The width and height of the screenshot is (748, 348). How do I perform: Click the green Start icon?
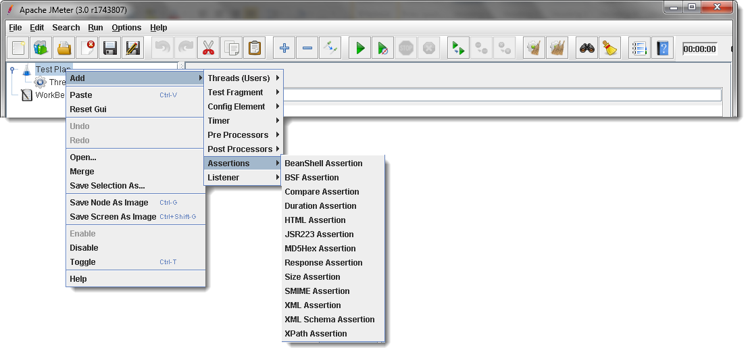(360, 48)
